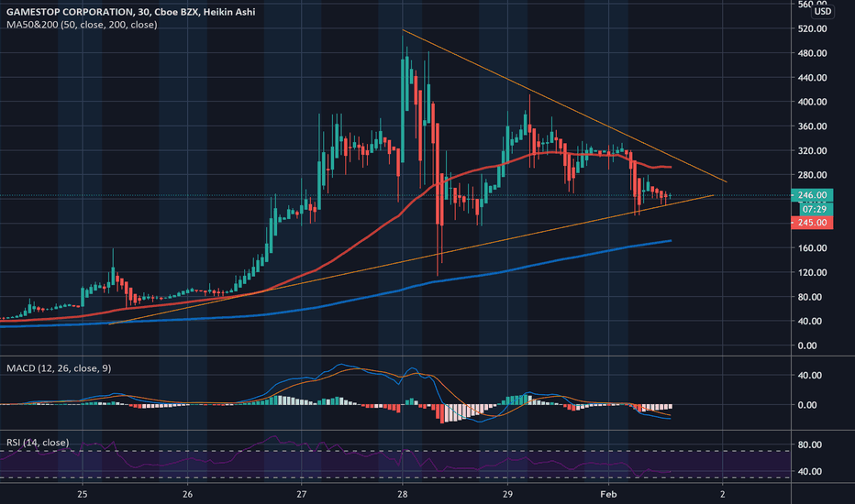Select the orange descending trendline
The width and height of the screenshot is (855, 504).
(564, 105)
